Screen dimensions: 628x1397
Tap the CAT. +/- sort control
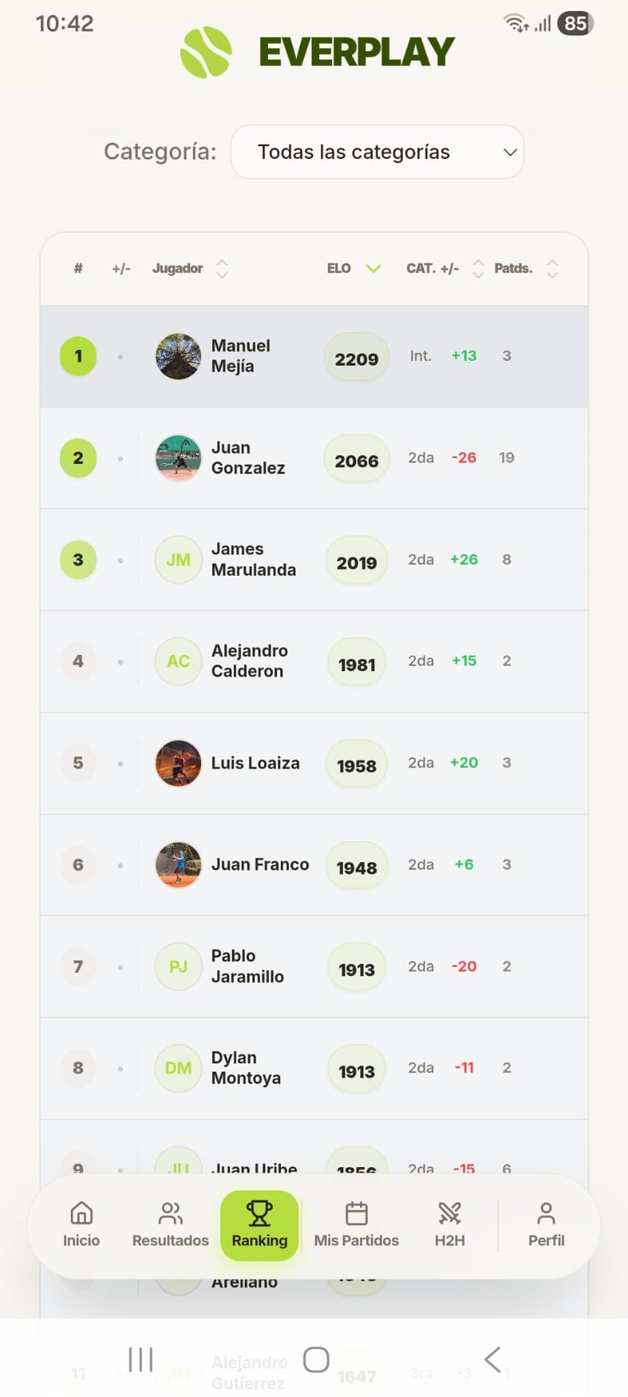(x=478, y=269)
